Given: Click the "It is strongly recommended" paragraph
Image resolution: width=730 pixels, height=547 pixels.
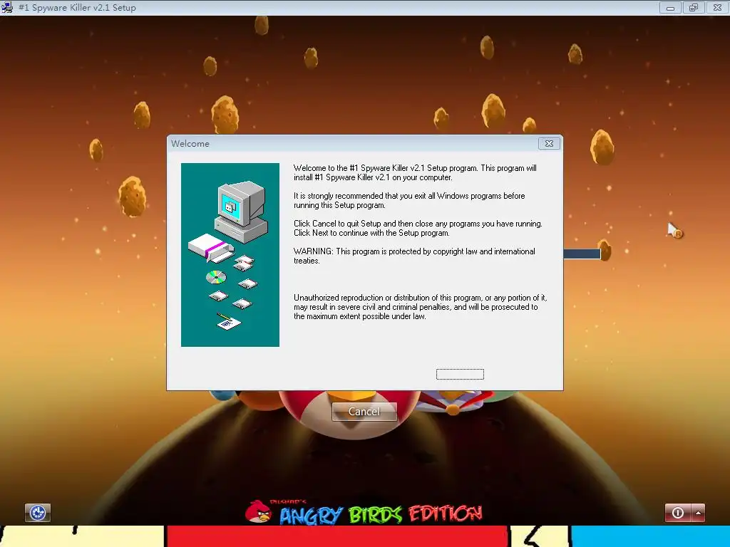Looking at the screenshot, I should [x=409, y=200].
